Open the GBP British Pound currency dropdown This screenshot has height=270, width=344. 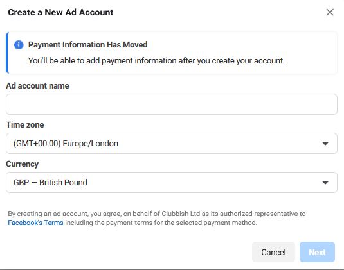coord(172,183)
